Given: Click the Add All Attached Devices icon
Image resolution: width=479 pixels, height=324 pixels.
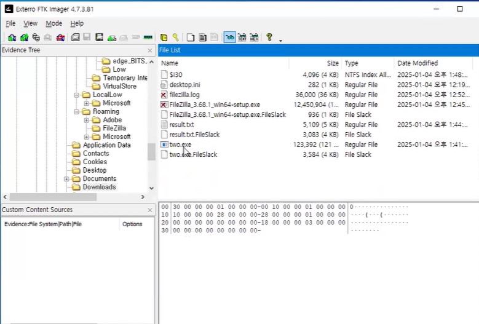Looking at the screenshot, I should point(24,38).
